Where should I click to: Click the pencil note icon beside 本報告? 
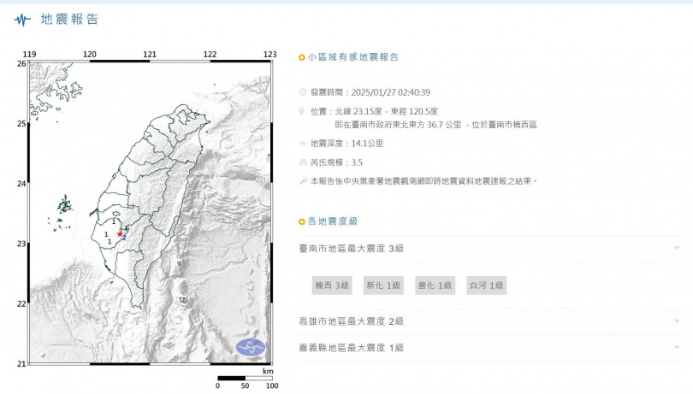point(303,181)
